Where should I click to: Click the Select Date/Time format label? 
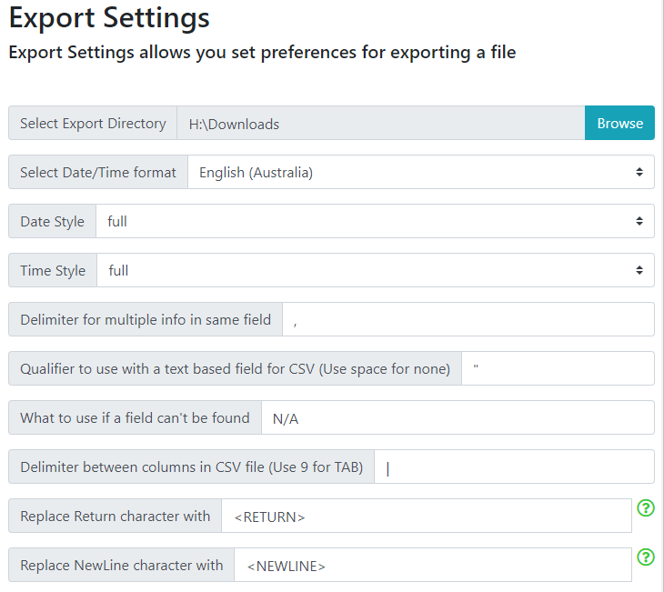pyautogui.click(x=98, y=172)
